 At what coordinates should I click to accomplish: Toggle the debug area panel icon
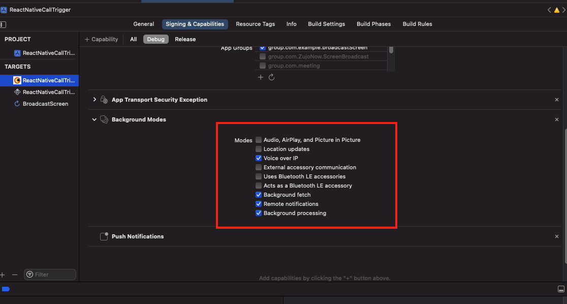561,289
